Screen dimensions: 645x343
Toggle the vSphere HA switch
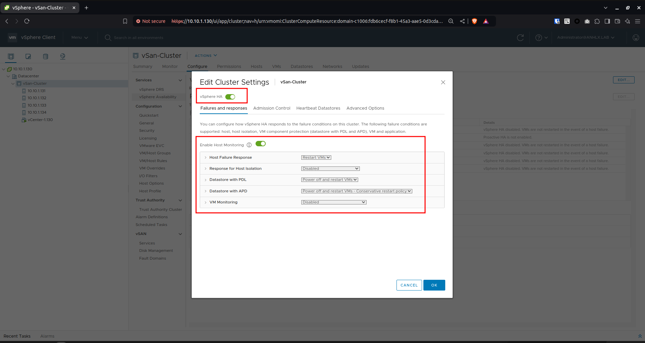click(230, 97)
